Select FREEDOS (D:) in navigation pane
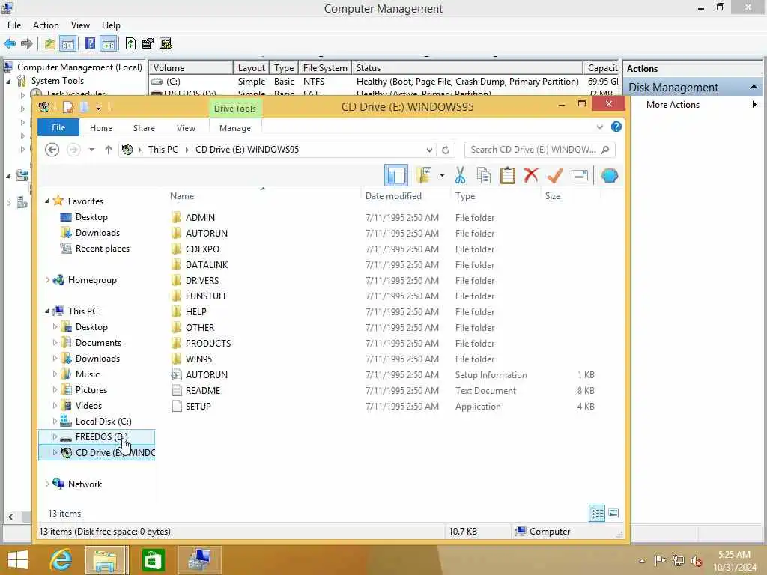Viewport: 767px width, 575px height. (97, 437)
